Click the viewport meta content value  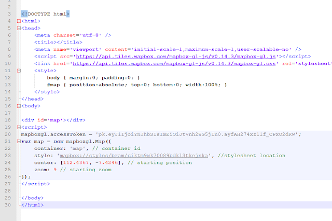click(x=211, y=49)
